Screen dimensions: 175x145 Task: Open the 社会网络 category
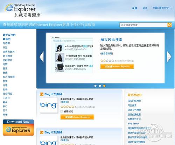pyautogui.click(x=7, y=94)
